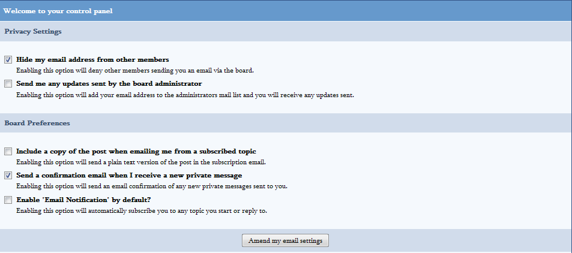Screen dimensions: 572x253
Task: Enable the 'Include a copy of the post' checkbox
Action: coord(8,152)
